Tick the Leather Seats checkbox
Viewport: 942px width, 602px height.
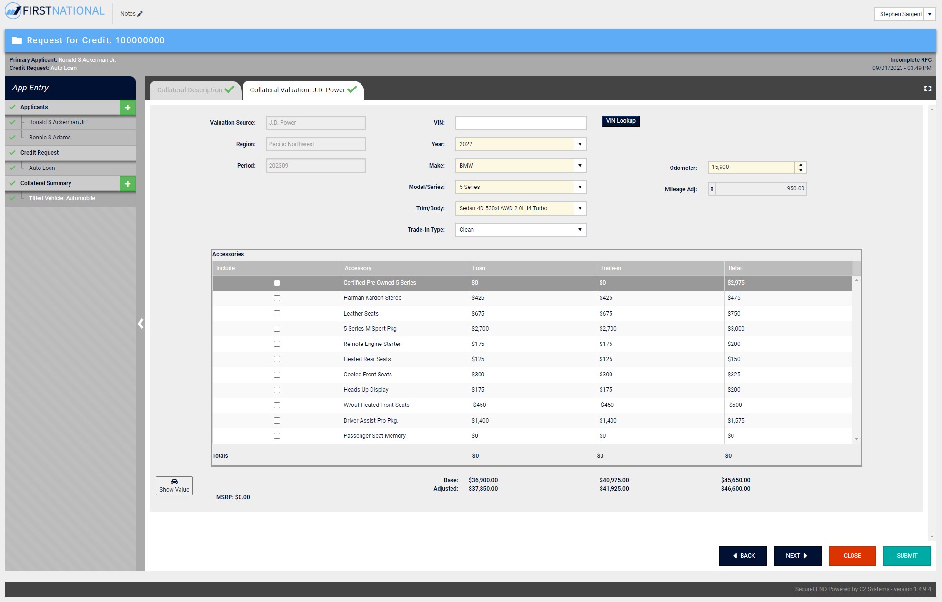277,314
